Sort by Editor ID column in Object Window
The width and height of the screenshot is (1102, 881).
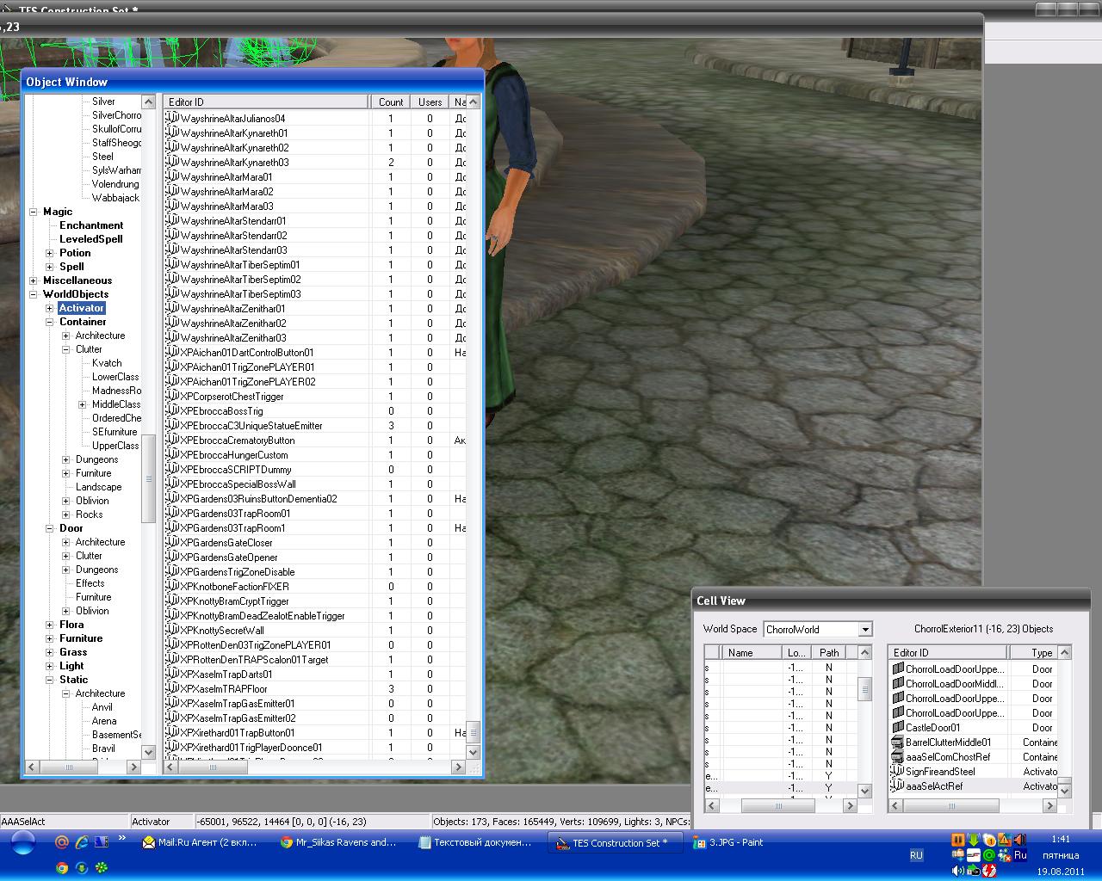coord(266,102)
